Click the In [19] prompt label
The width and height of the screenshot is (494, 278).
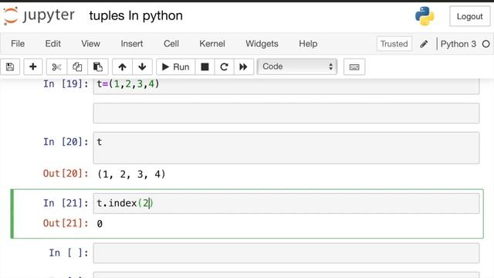tap(66, 84)
